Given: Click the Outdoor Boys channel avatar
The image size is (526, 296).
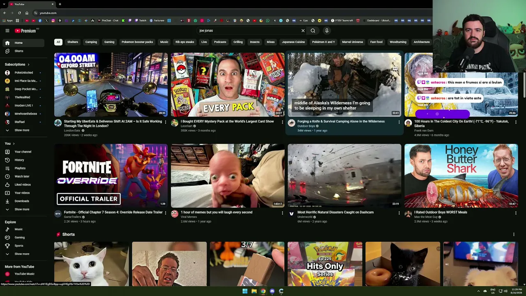Looking at the screenshot, I should (291, 123).
